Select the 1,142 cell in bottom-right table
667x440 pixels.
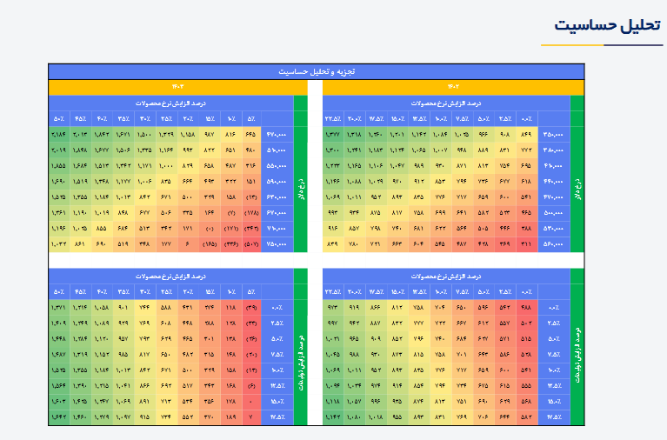coord(333,418)
